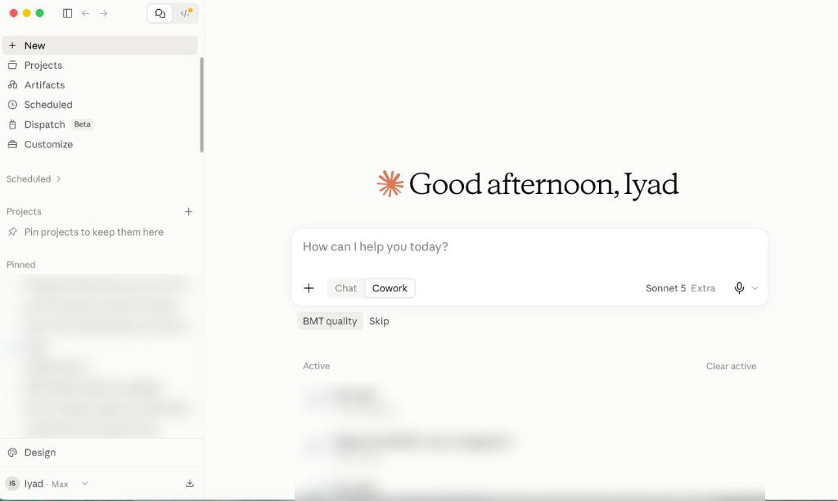This screenshot has height=501, width=838.
Task: Click the plus attachment icon in composer
Action: tap(309, 288)
